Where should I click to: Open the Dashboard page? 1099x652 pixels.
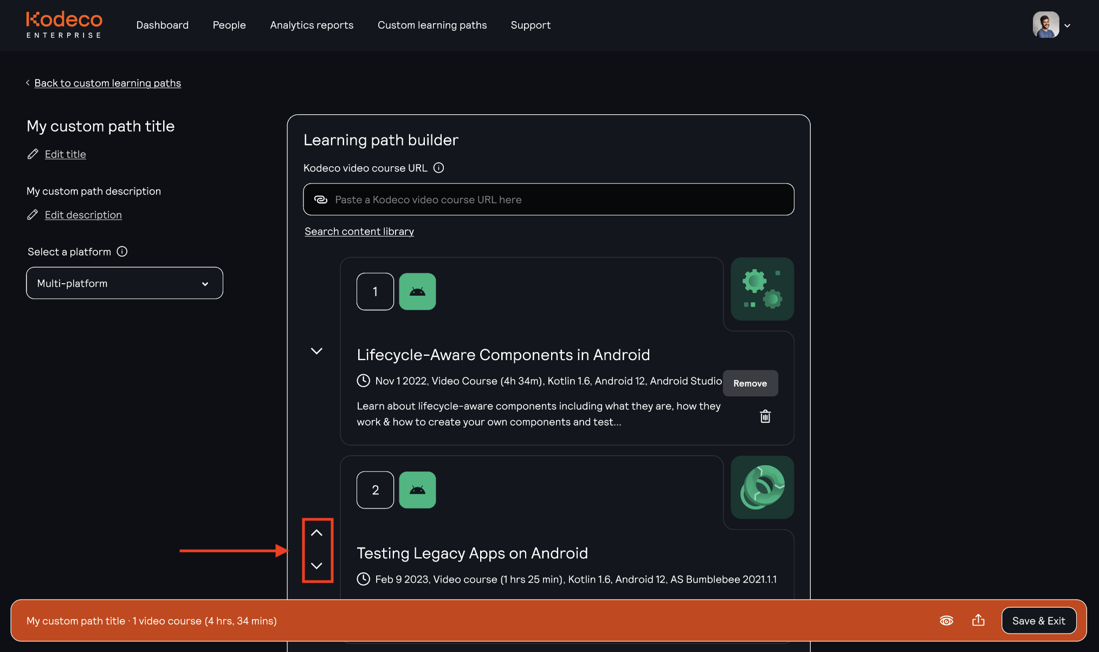(163, 25)
